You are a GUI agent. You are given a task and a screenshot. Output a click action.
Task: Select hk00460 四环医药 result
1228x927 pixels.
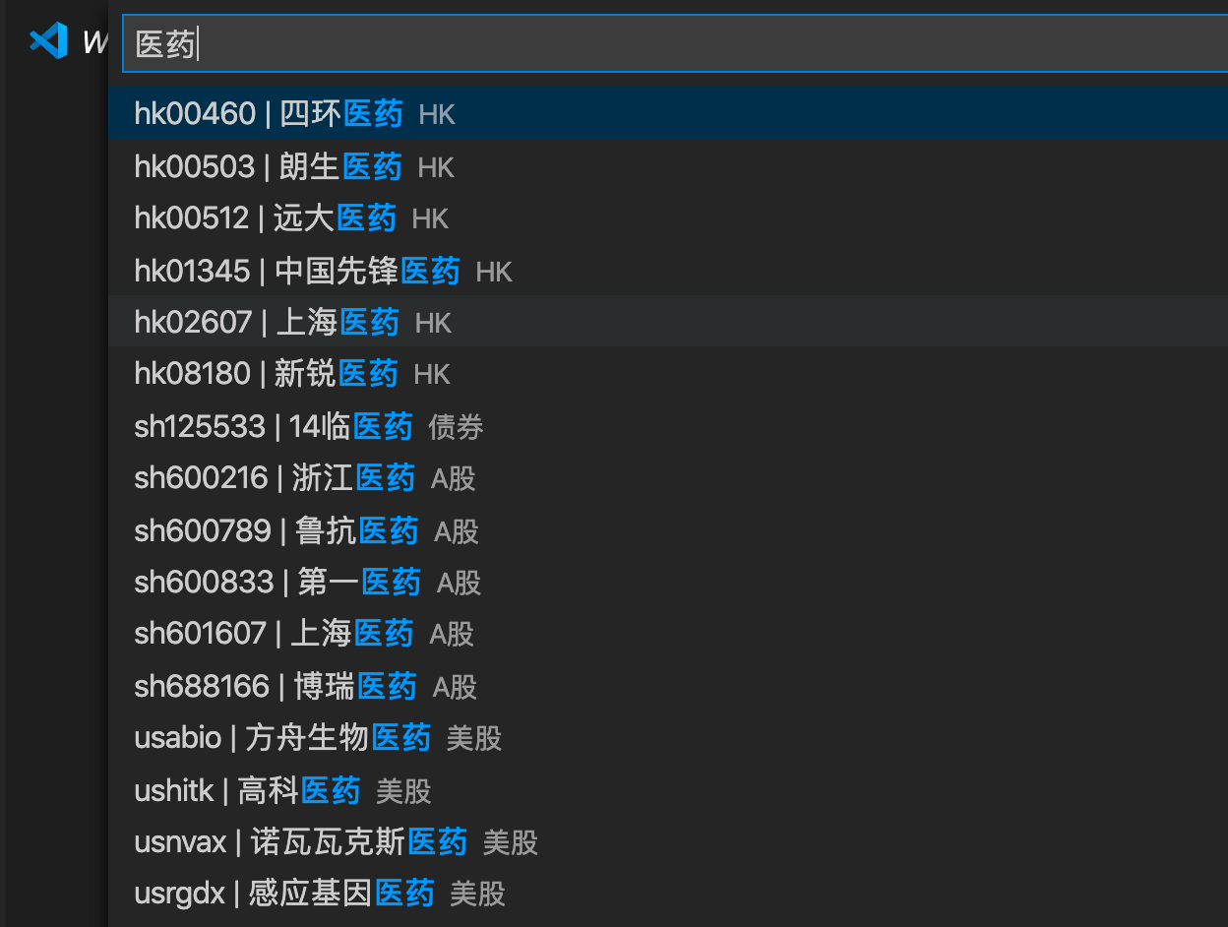[668, 113]
